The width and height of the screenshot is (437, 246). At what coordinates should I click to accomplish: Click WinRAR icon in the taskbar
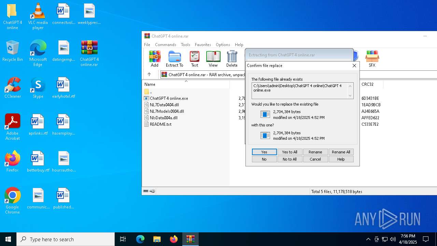click(x=190, y=239)
